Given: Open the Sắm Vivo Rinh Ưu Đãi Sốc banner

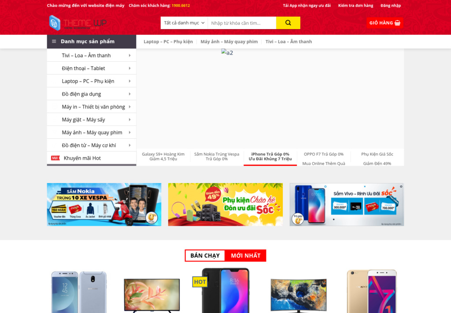Looking at the screenshot, I should (347, 204).
